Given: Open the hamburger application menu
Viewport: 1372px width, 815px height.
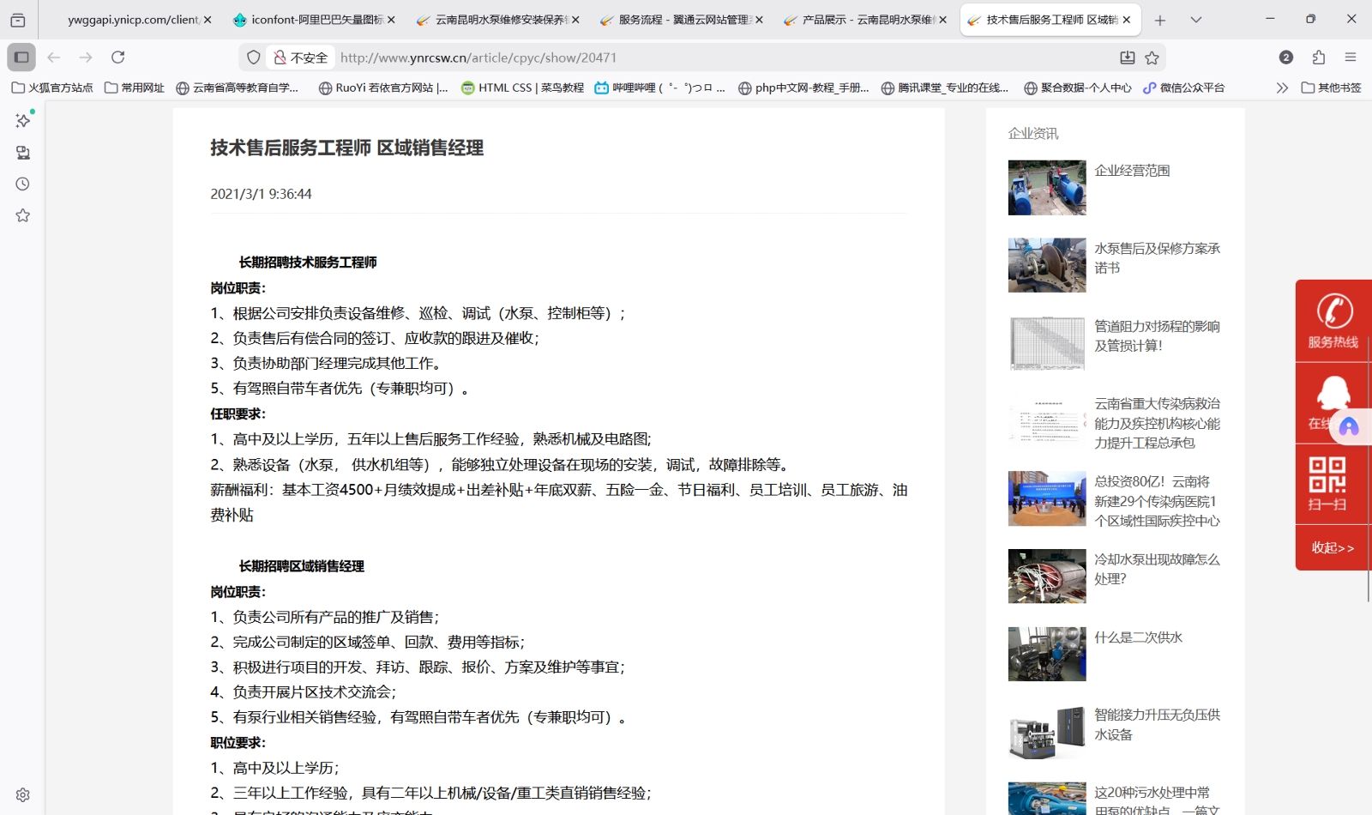Looking at the screenshot, I should (1352, 57).
